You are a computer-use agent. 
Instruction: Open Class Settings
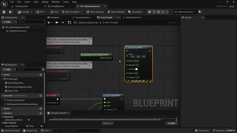click(x=95, y=12)
